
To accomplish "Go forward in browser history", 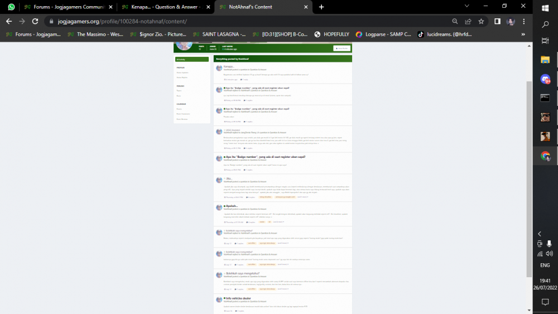I will 22,21.
